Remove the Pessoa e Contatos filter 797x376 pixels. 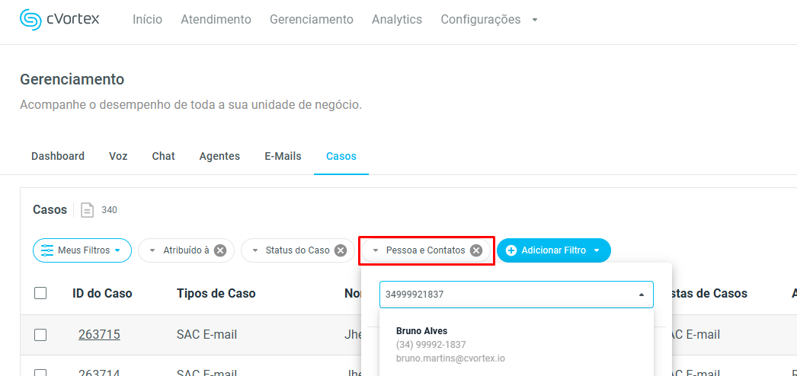coord(476,250)
